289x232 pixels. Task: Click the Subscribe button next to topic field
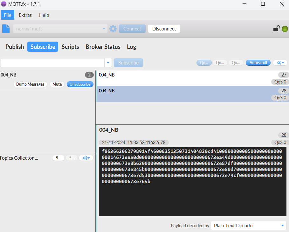(x=128, y=63)
